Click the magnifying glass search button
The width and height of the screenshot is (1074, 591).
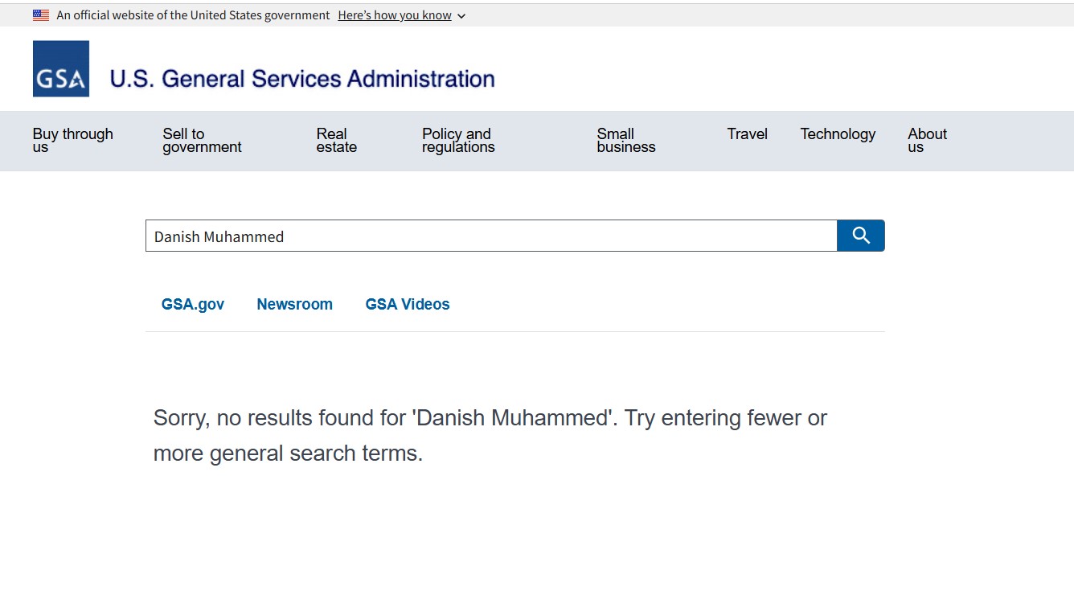(x=860, y=236)
